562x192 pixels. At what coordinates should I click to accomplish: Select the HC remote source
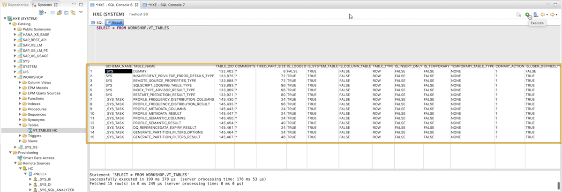tap(28, 169)
